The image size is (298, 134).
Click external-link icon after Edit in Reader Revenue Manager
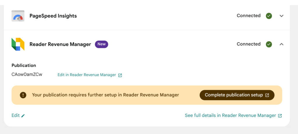click(120, 75)
